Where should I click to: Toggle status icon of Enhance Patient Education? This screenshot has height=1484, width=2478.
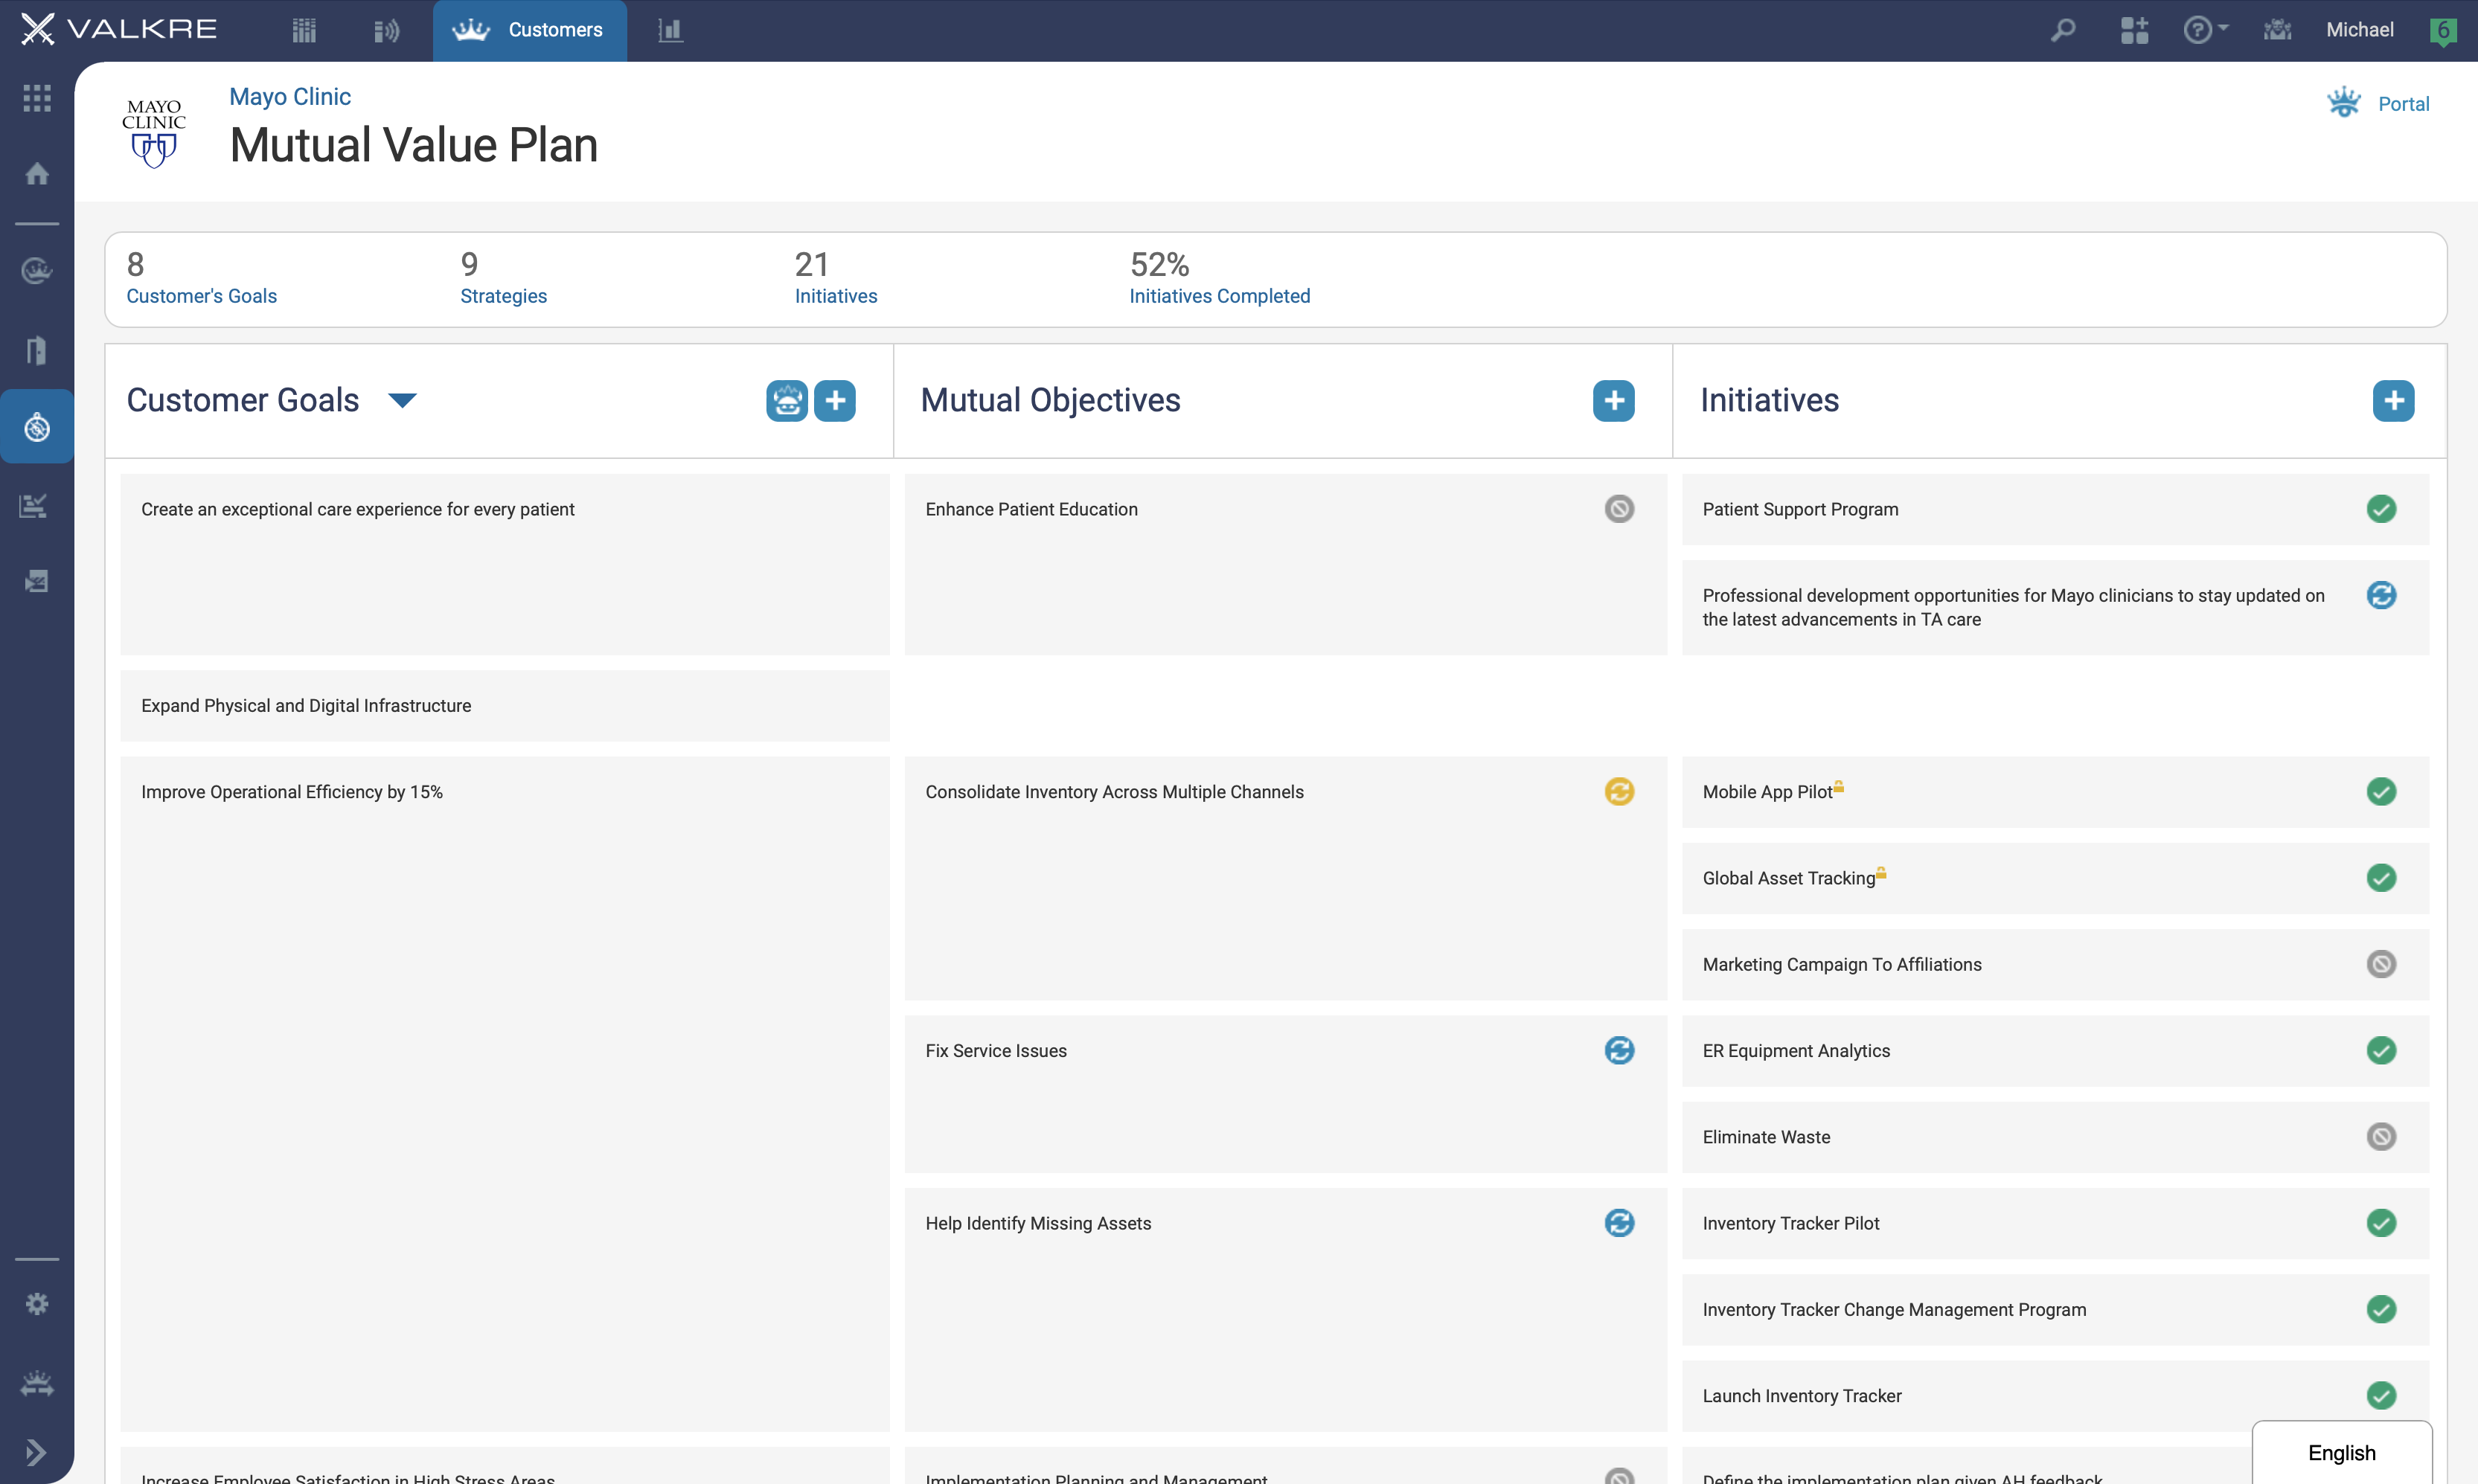(1619, 509)
